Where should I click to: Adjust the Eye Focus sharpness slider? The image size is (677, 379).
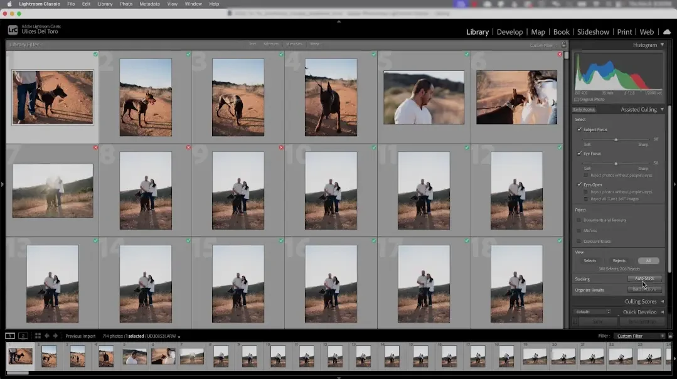point(616,164)
